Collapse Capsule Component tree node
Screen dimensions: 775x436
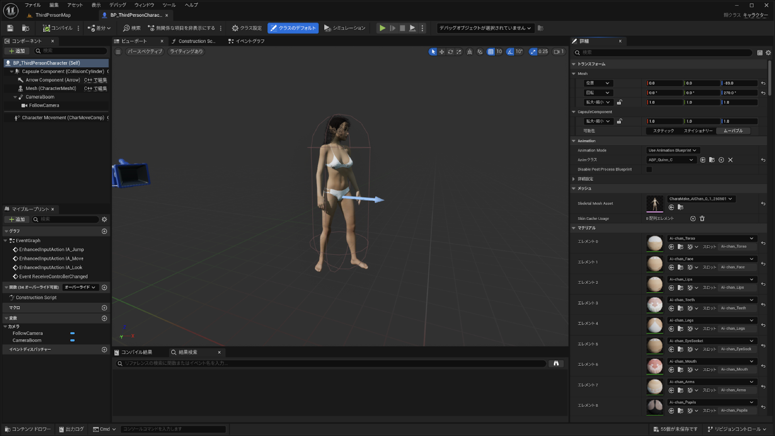(x=11, y=71)
